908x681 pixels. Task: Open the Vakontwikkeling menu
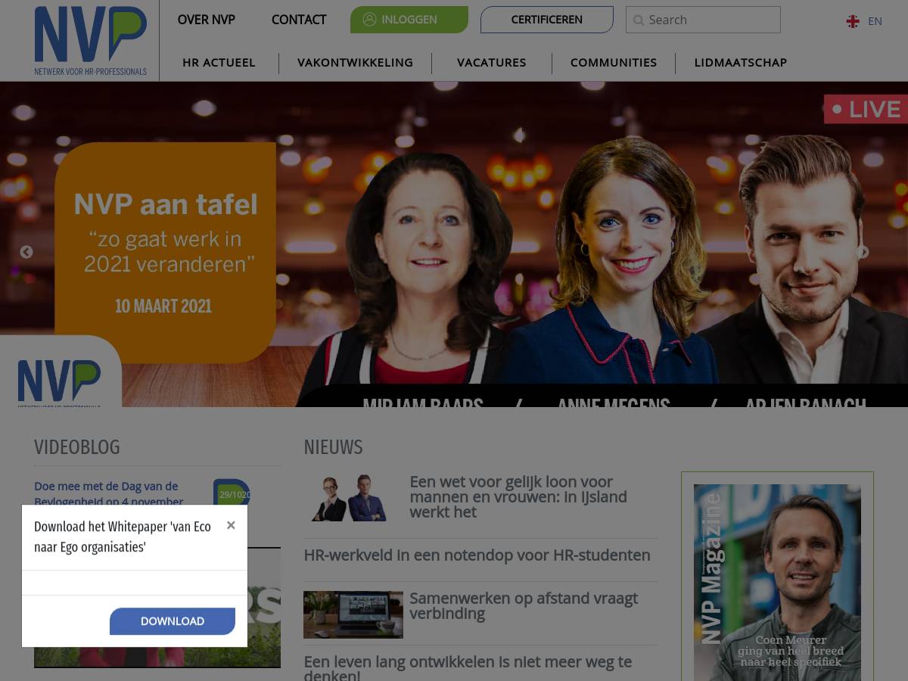(355, 63)
